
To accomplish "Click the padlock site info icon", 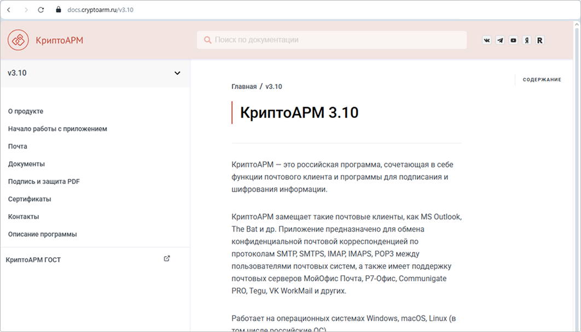I will coord(58,10).
